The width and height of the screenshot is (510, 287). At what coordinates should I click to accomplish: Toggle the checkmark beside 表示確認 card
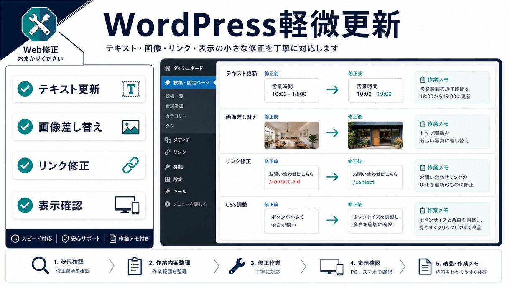pyautogui.click(x=25, y=205)
